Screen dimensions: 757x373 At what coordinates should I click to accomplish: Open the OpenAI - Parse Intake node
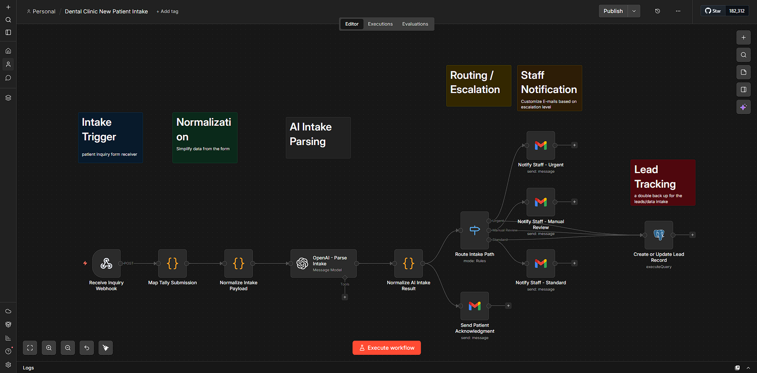pyautogui.click(x=323, y=263)
